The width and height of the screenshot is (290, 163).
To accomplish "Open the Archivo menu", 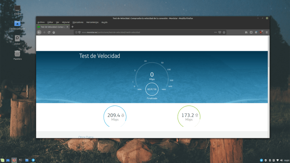I will coord(41,22).
